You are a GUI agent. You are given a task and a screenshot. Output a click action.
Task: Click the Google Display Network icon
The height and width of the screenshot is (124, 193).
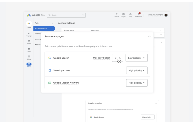[50, 83]
